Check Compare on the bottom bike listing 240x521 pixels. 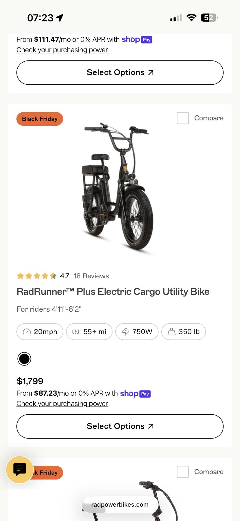pyautogui.click(x=183, y=472)
